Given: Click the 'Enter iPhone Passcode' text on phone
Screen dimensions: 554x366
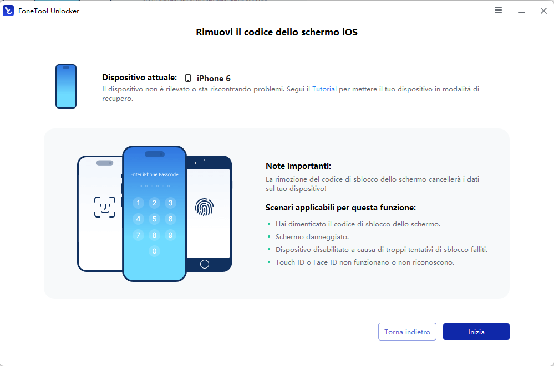Looking at the screenshot, I should pos(154,174).
